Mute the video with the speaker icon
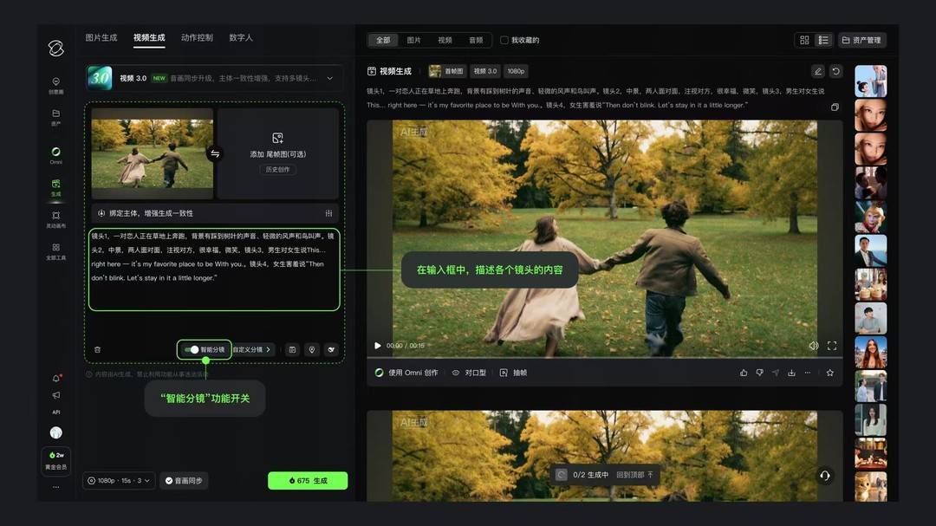The width and height of the screenshot is (936, 526). click(814, 346)
